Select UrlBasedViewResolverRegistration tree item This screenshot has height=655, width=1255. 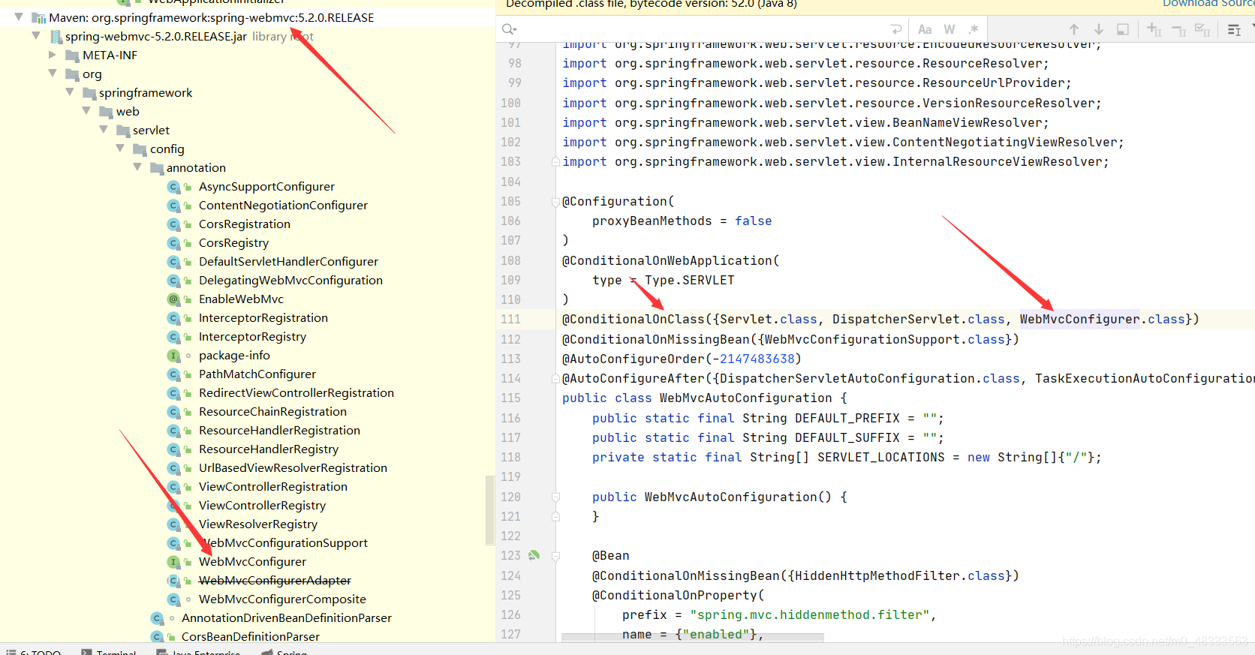click(293, 468)
